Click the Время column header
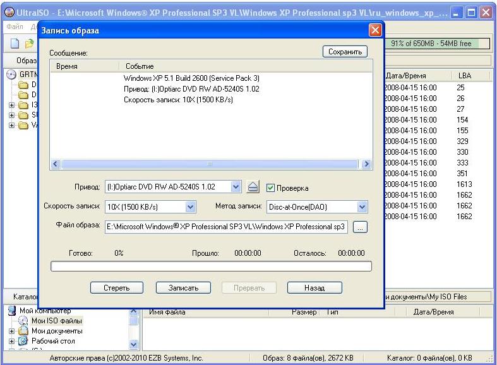This screenshot has width=497, height=365. coord(85,66)
